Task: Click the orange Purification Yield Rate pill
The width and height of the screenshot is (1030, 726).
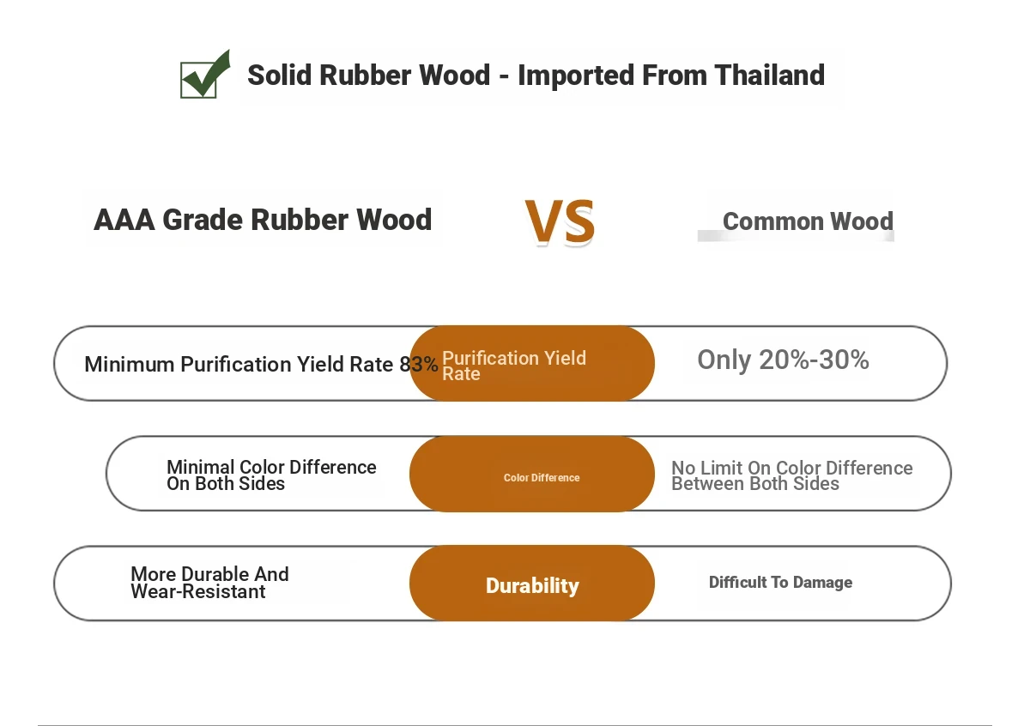Action: point(532,363)
